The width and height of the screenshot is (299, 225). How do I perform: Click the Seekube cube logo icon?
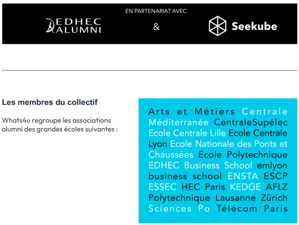[217, 26]
